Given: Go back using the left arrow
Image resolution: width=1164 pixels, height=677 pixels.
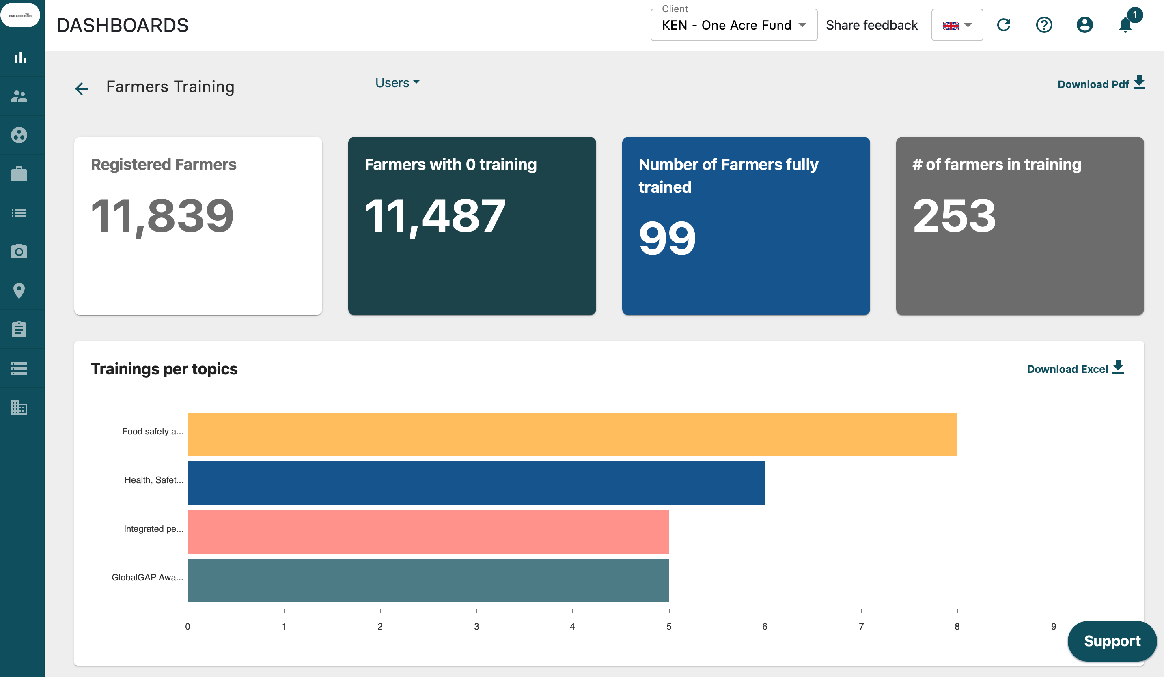Looking at the screenshot, I should tap(82, 88).
